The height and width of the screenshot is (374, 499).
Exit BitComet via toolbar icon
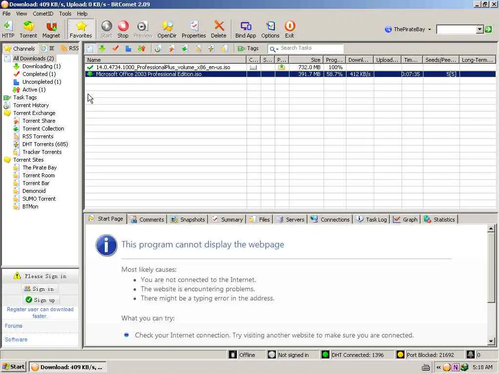coord(289,29)
